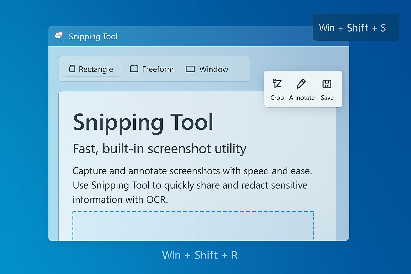Switch to Window snip mode

[207, 69]
